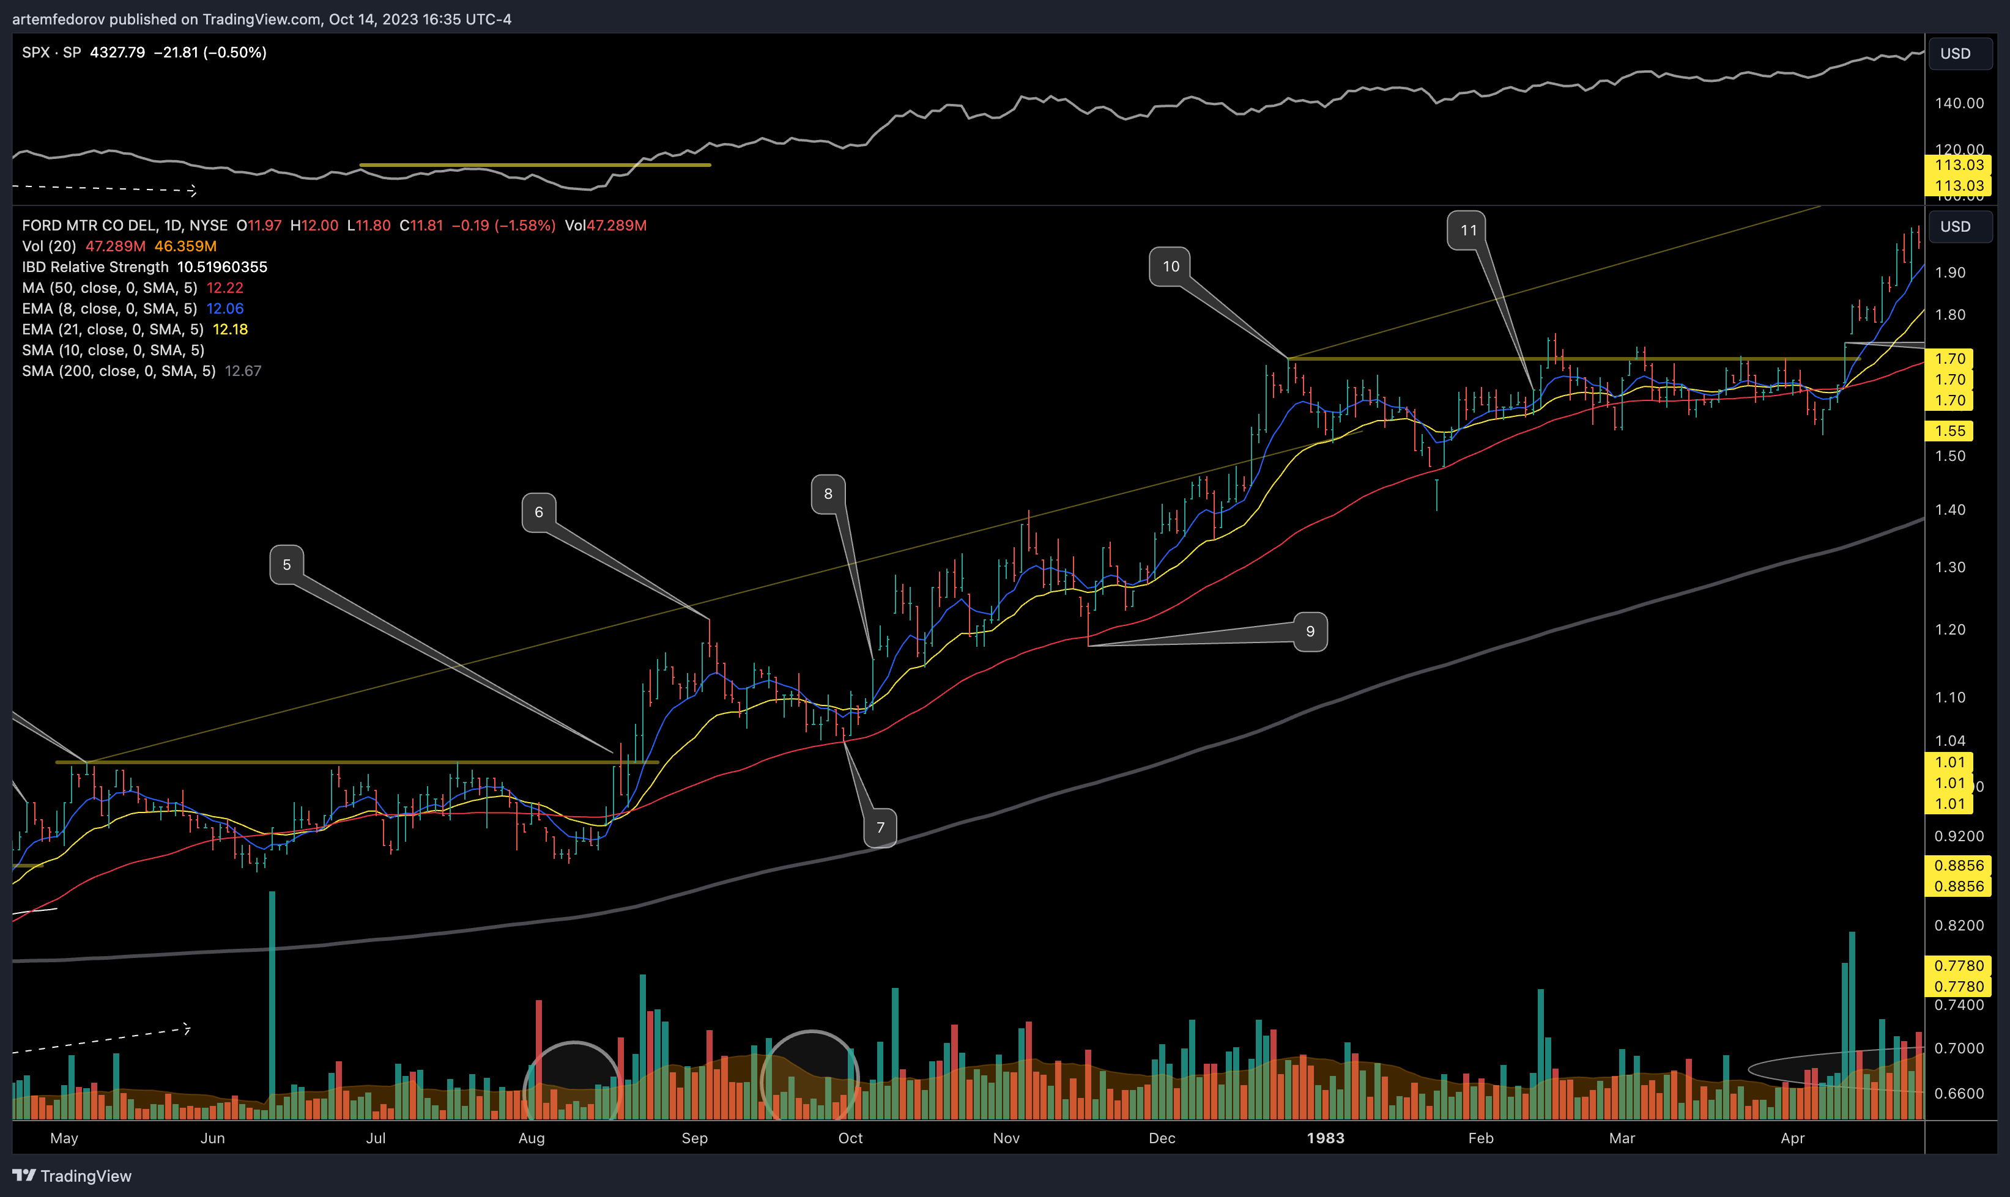Click callout annotation number 8
Image resolution: width=2010 pixels, height=1197 pixels.
pyautogui.click(x=828, y=493)
